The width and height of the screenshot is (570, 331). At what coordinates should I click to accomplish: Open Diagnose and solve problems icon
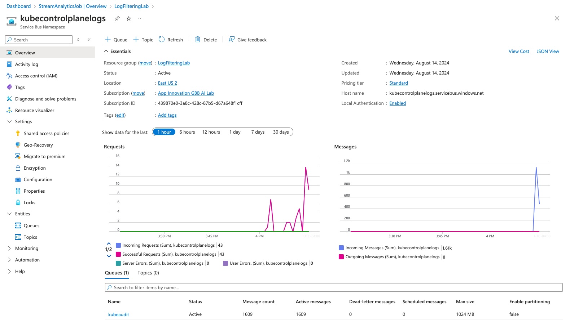point(9,99)
